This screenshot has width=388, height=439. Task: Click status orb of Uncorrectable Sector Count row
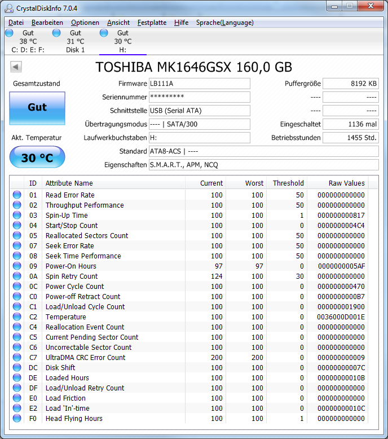tap(17, 347)
